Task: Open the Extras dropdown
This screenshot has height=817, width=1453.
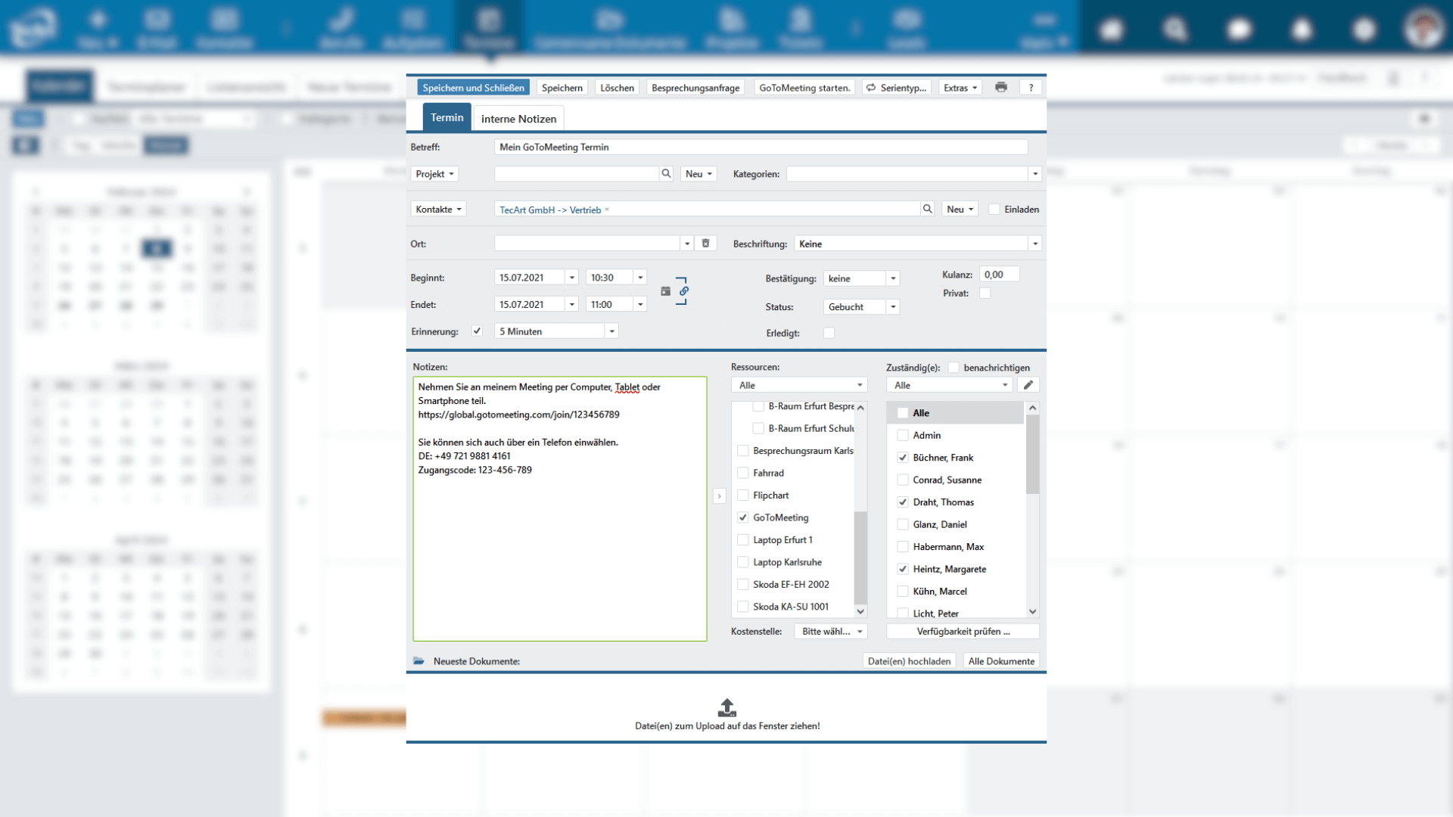Action: 959,87
